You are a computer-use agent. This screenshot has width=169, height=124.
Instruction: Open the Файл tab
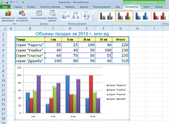point(5,7)
